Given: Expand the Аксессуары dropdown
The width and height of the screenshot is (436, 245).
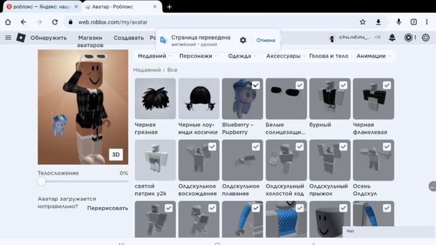Looking at the screenshot, I should (285, 56).
